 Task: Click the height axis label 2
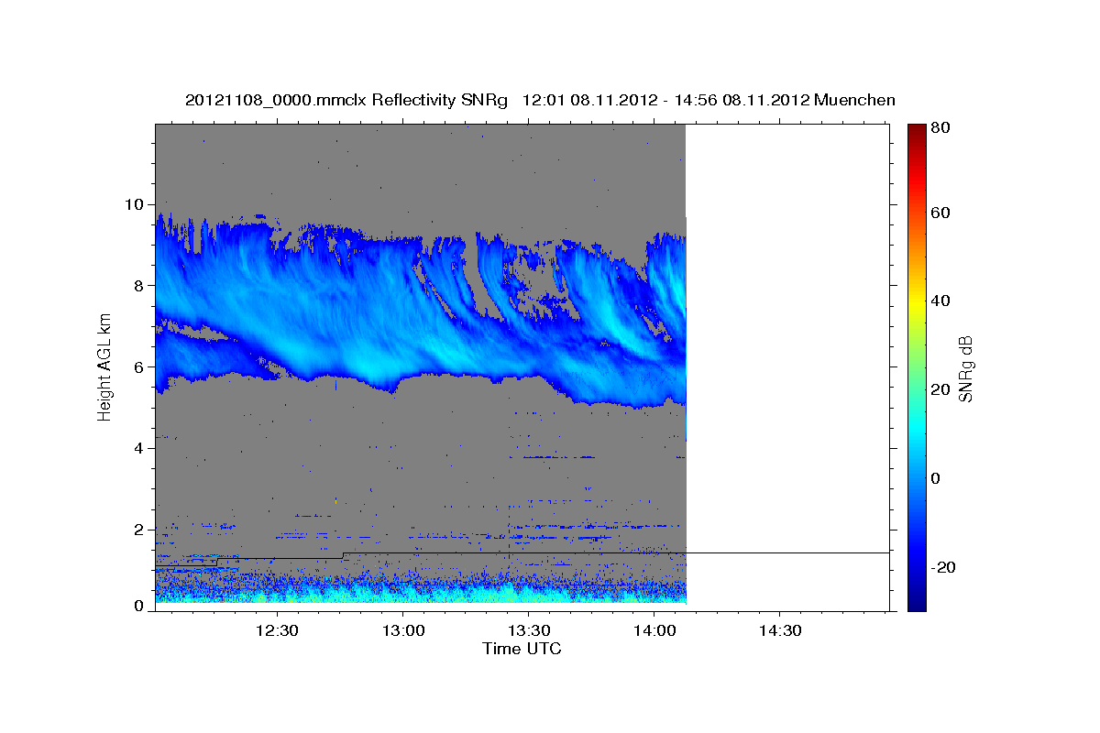coord(139,530)
